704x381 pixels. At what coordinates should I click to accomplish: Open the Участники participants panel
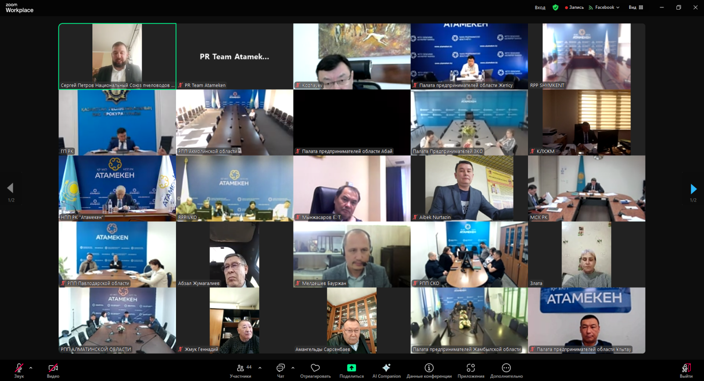(x=241, y=370)
